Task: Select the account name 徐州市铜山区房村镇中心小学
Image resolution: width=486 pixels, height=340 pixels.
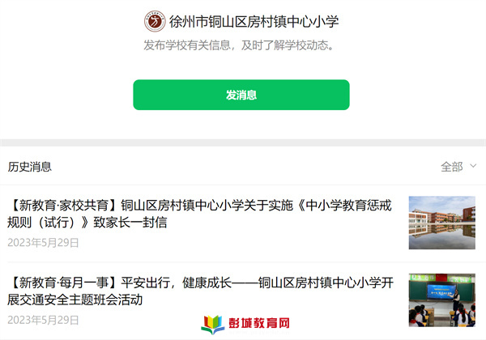Action: pos(254,22)
